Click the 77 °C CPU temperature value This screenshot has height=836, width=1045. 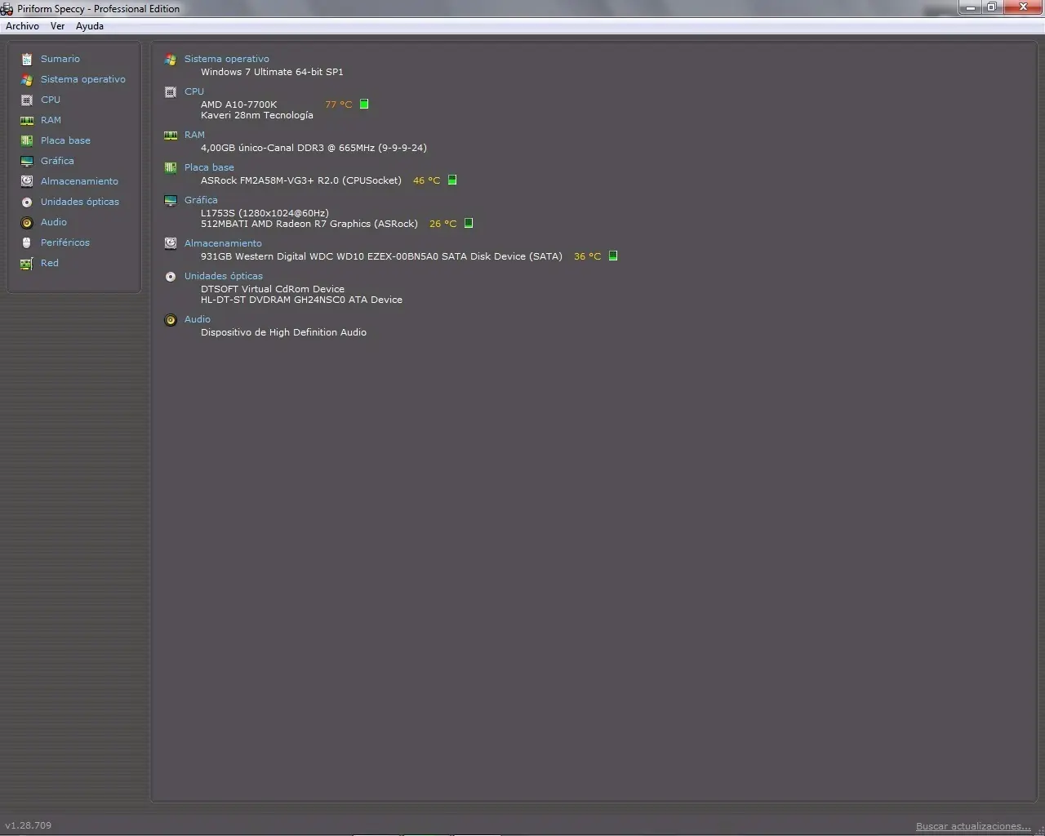[x=339, y=104]
